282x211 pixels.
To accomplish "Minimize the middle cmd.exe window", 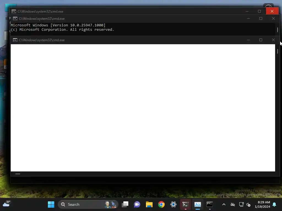I will coord(248,18).
